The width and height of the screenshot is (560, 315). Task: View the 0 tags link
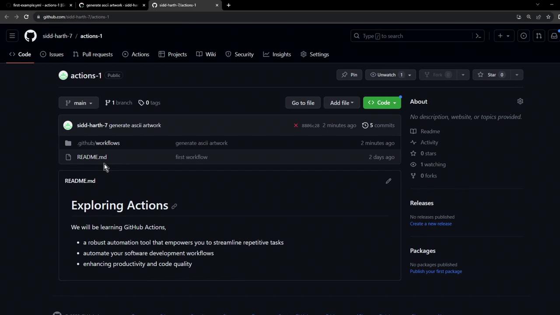point(149,103)
